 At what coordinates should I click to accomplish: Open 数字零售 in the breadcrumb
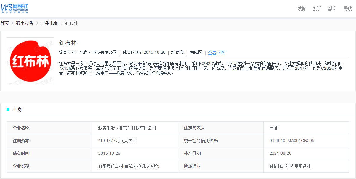click(x=25, y=23)
